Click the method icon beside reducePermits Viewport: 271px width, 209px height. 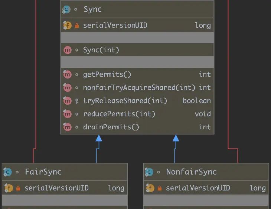tap(67, 114)
